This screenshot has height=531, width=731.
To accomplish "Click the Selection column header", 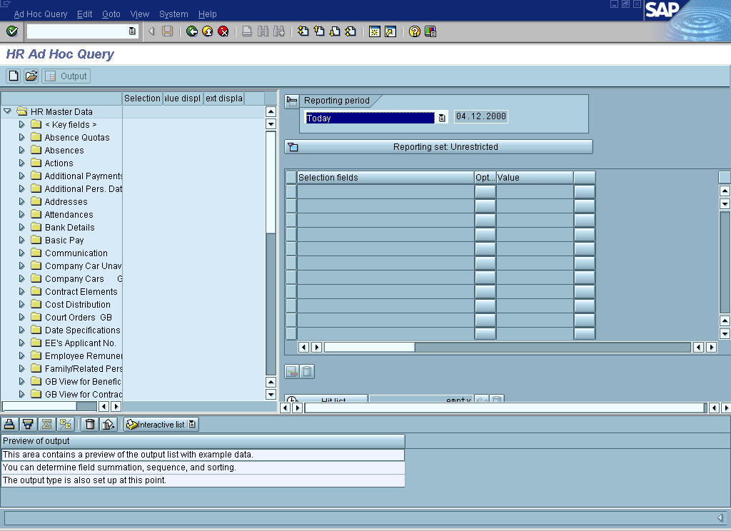I will [142, 98].
